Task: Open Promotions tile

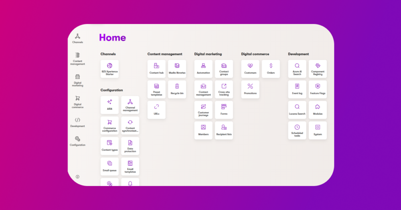Action: 250,89
